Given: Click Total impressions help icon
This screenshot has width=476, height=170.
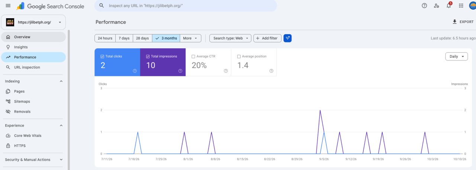Looking at the screenshot, I should coord(180,71).
